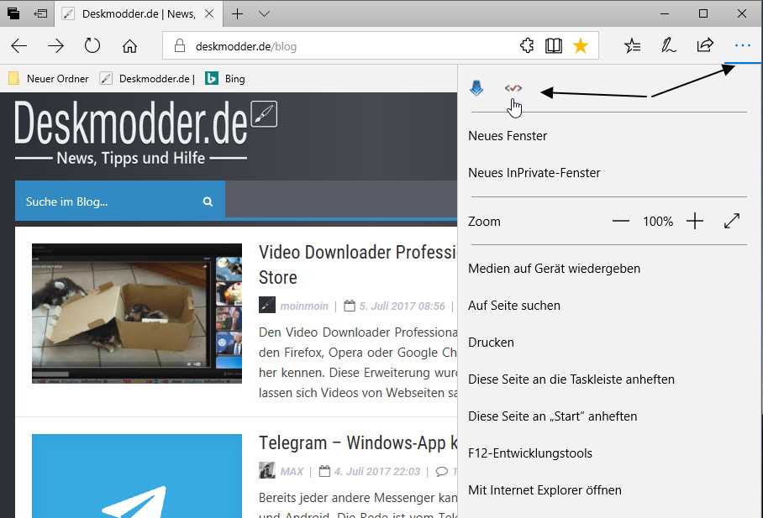Show tab previews chevron

[x=264, y=13]
